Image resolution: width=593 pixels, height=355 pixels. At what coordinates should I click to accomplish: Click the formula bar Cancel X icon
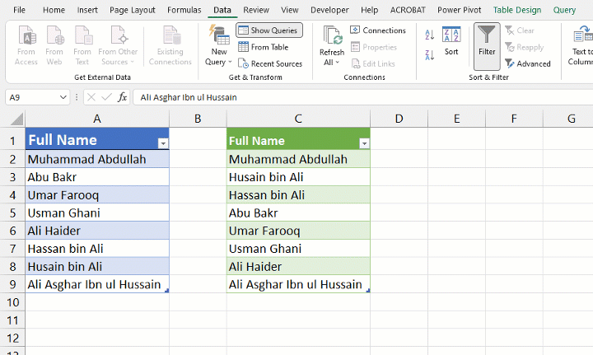tap(91, 97)
